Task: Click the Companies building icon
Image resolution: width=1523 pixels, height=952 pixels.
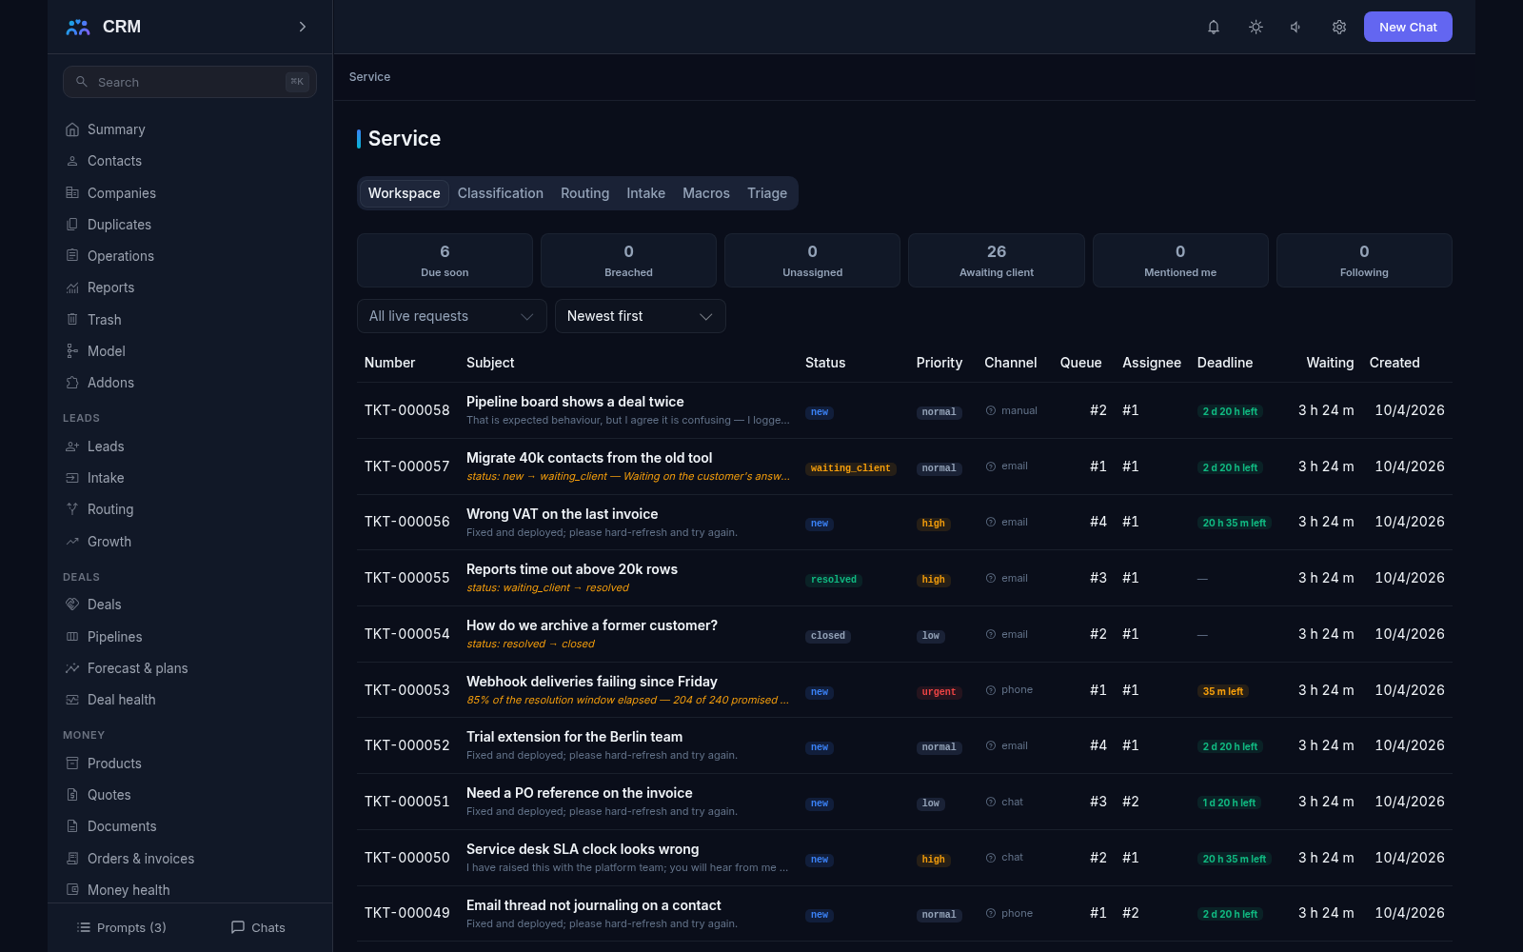Action: 72,192
